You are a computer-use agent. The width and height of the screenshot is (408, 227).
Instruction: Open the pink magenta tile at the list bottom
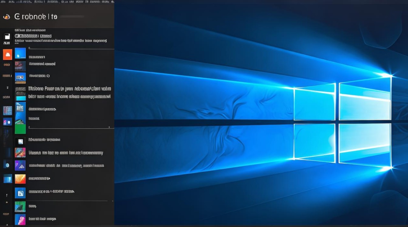(x=20, y=219)
